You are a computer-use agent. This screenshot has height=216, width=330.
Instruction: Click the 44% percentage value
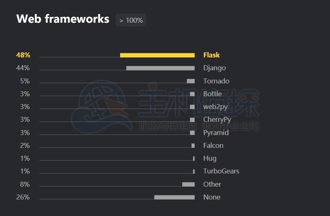23,68
